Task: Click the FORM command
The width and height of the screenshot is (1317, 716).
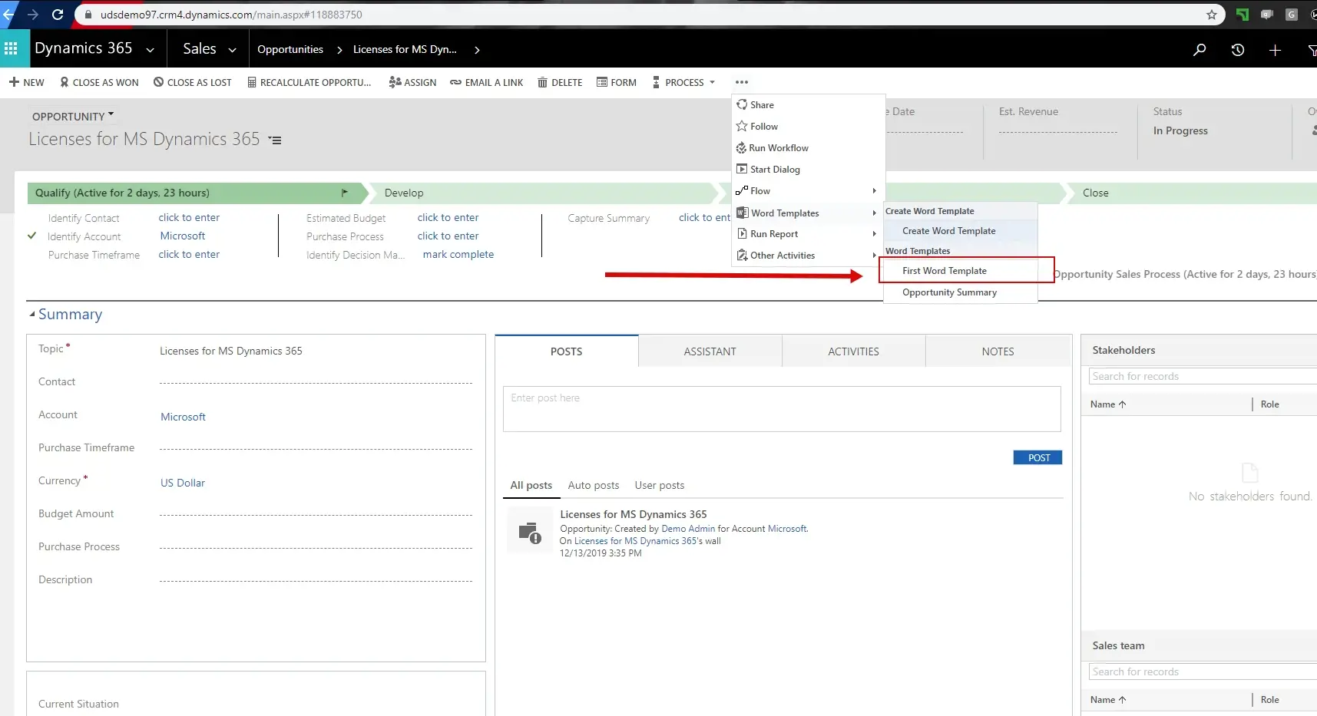Action: [617, 82]
